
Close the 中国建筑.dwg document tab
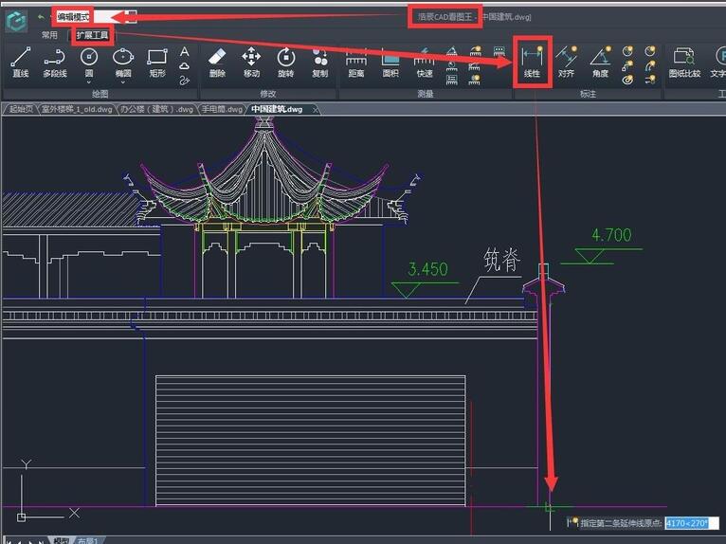[316, 110]
